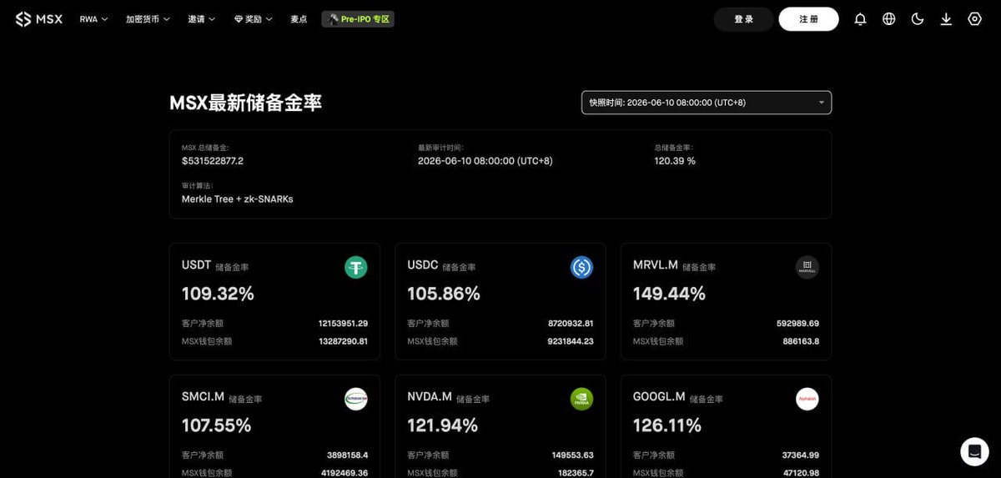Click the latest audit time value
Screen dimensions: 1001x478
485,161
